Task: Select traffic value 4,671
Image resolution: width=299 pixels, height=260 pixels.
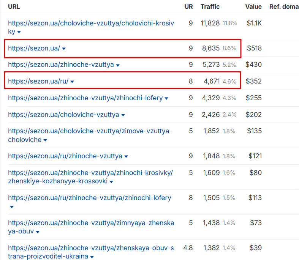Action: pos(212,81)
